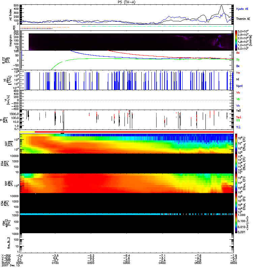253x270 pixels.
Task: Click the 0600 time tick label
Action: (x=233, y=263)
